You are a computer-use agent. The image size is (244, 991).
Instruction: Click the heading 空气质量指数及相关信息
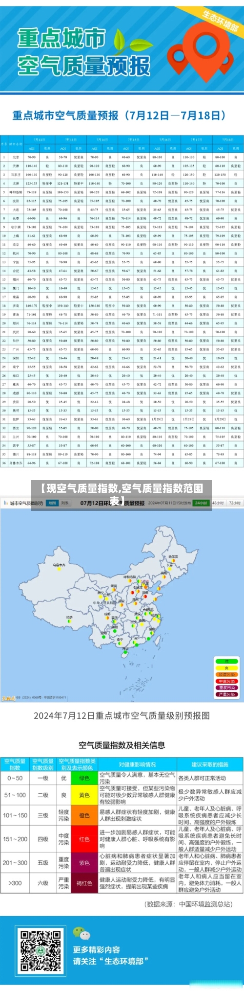122,745
